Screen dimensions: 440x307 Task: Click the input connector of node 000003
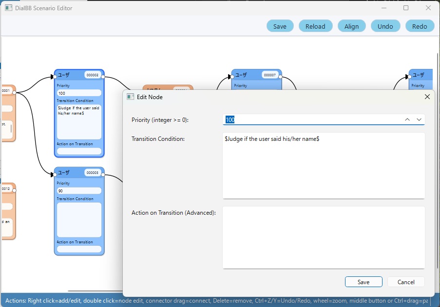click(x=55, y=174)
